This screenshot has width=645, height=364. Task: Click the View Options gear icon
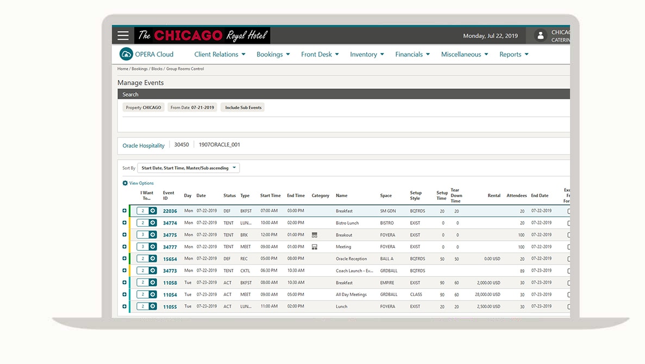pos(125,184)
